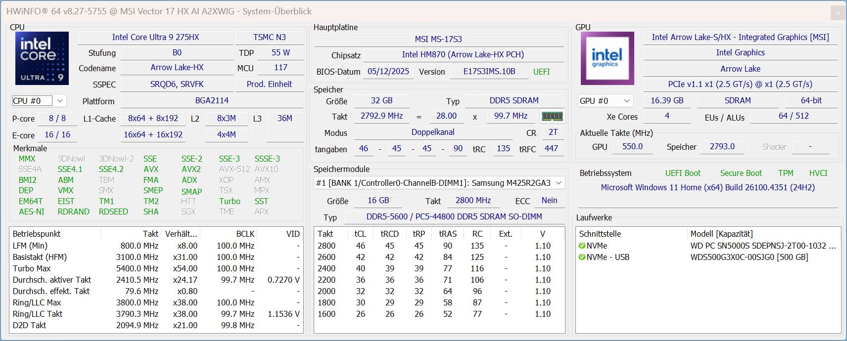This screenshot has width=847, height=341.
Task: Click the Intel Core Ultra 9 275HX name field
Action: [x=155, y=38]
